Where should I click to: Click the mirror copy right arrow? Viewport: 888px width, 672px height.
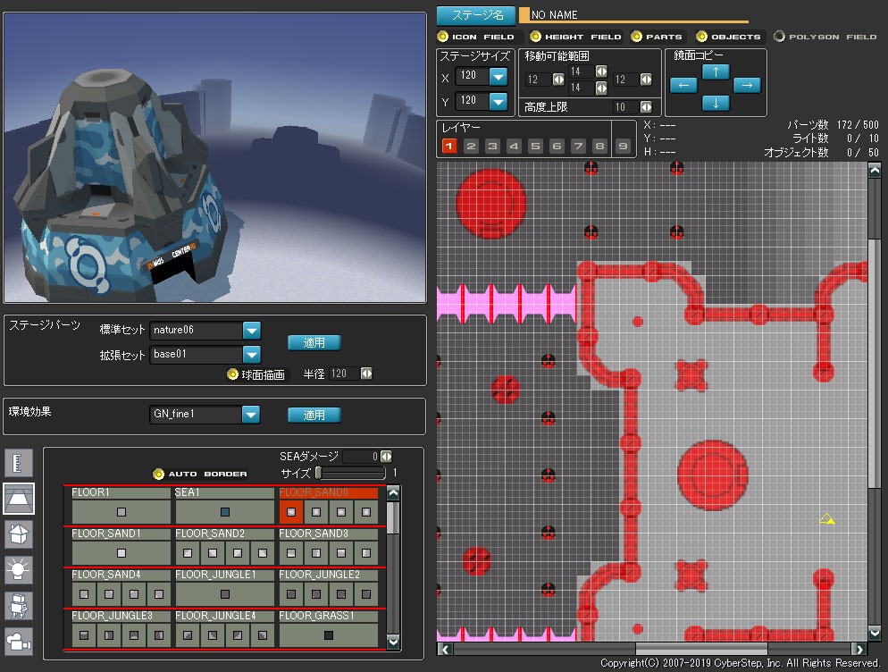747,86
